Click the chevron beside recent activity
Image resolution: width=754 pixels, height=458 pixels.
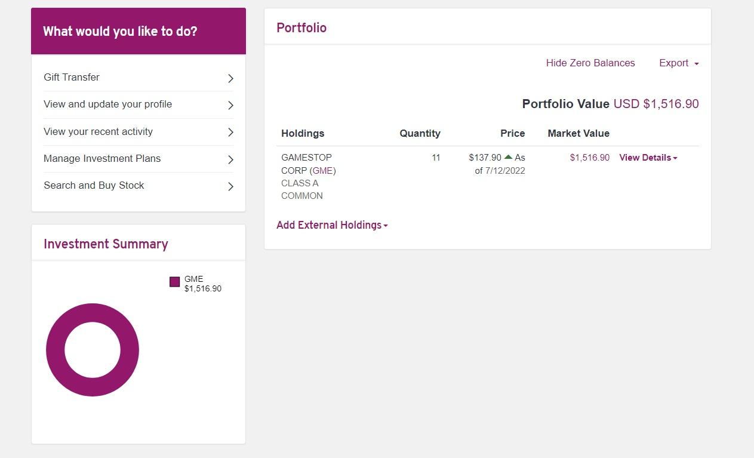(230, 132)
